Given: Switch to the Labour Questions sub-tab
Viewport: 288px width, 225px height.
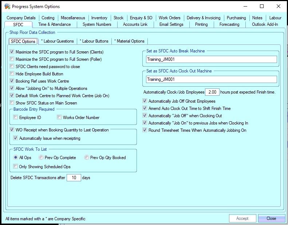Looking at the screenshot, I should point(57,41).
